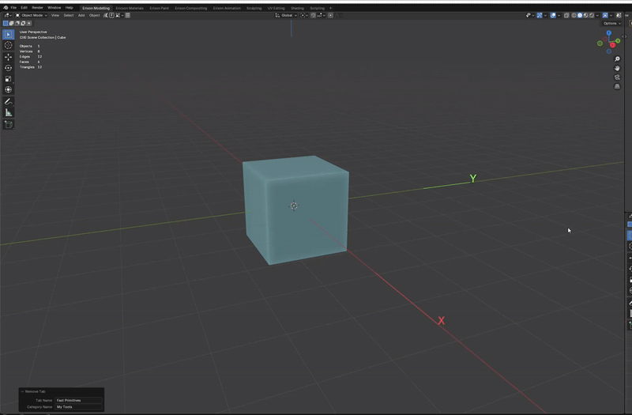Click the zoom magnifier viewport icon
The width and height of the screenshot is (632, 415).
617,58
